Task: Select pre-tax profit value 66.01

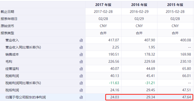Action: click(x=187, y=76)
